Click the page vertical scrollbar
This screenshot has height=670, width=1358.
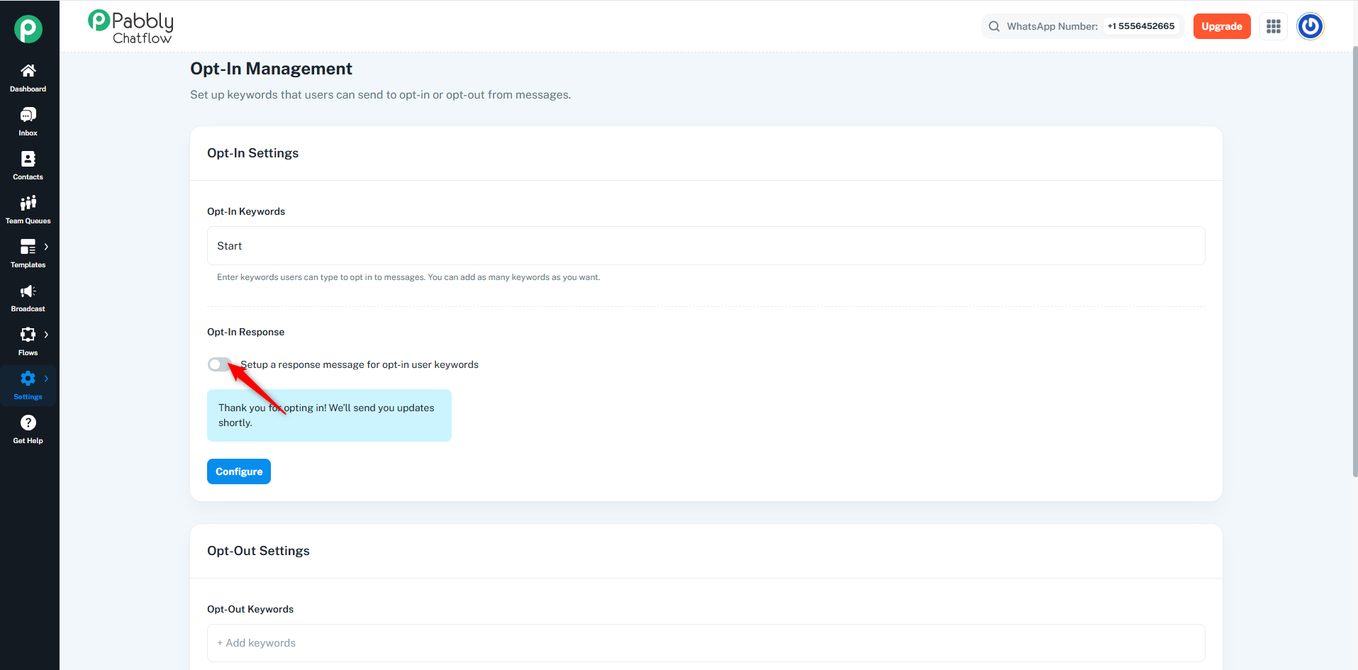pos(1354,262)
